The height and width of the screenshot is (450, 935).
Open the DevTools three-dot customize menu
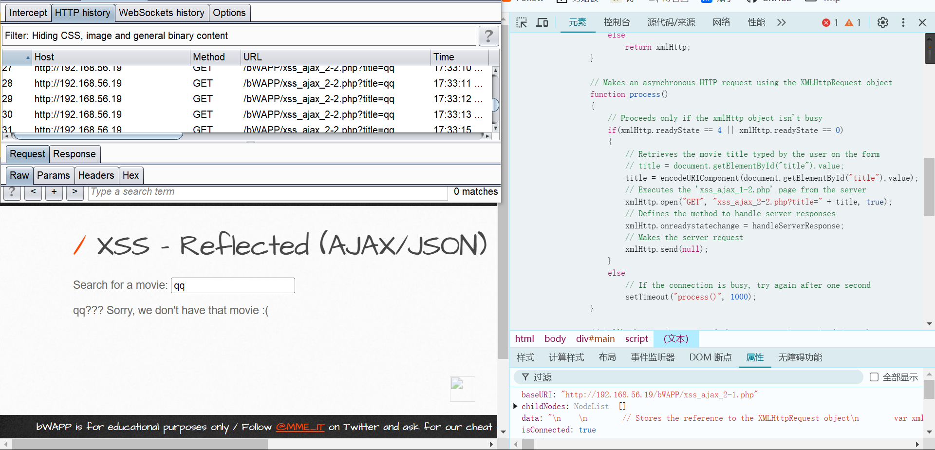[x=903, y=22]
